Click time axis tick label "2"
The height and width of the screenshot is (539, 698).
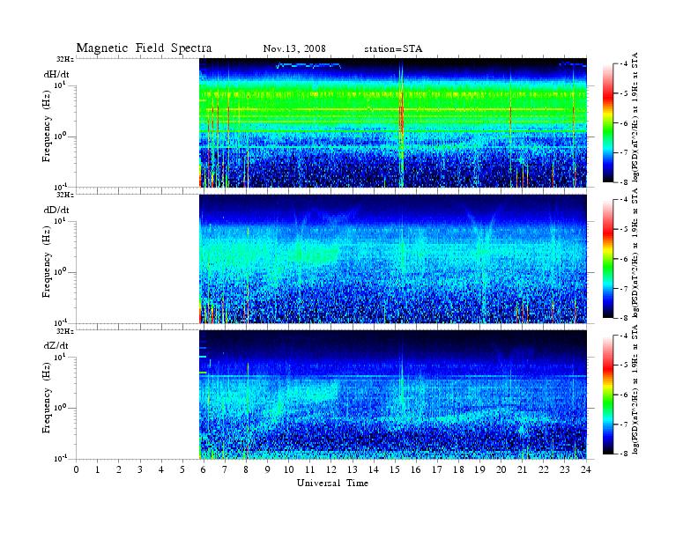tap(119, 470)
